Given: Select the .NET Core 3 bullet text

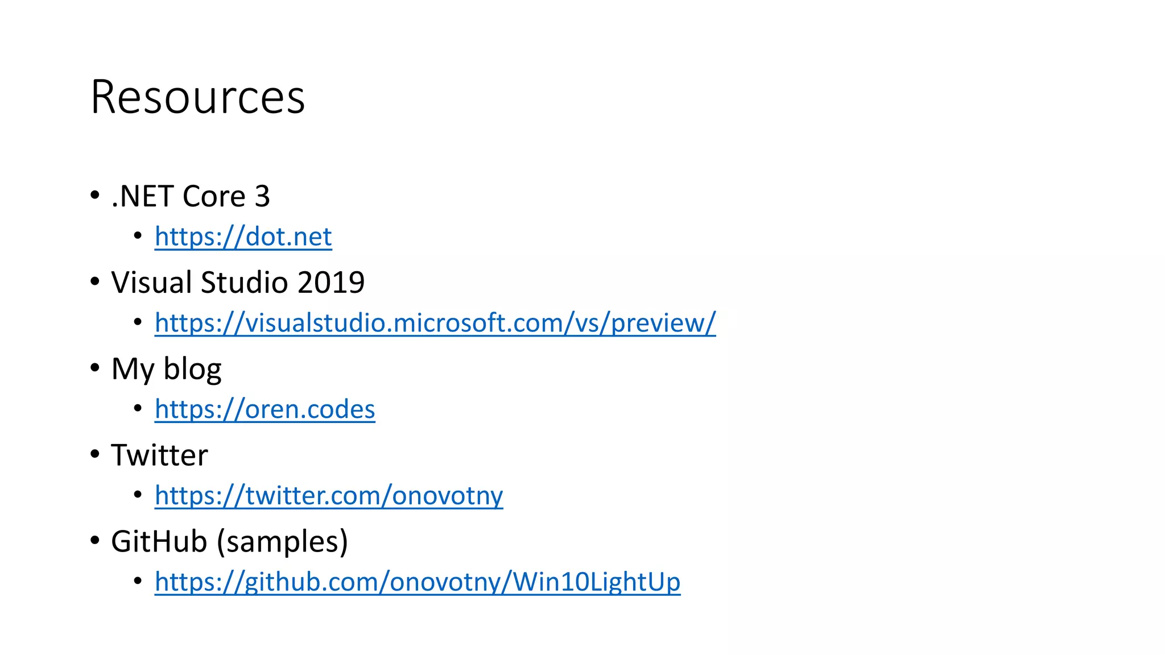Looking at the screenshot, I should click(191, 196).
